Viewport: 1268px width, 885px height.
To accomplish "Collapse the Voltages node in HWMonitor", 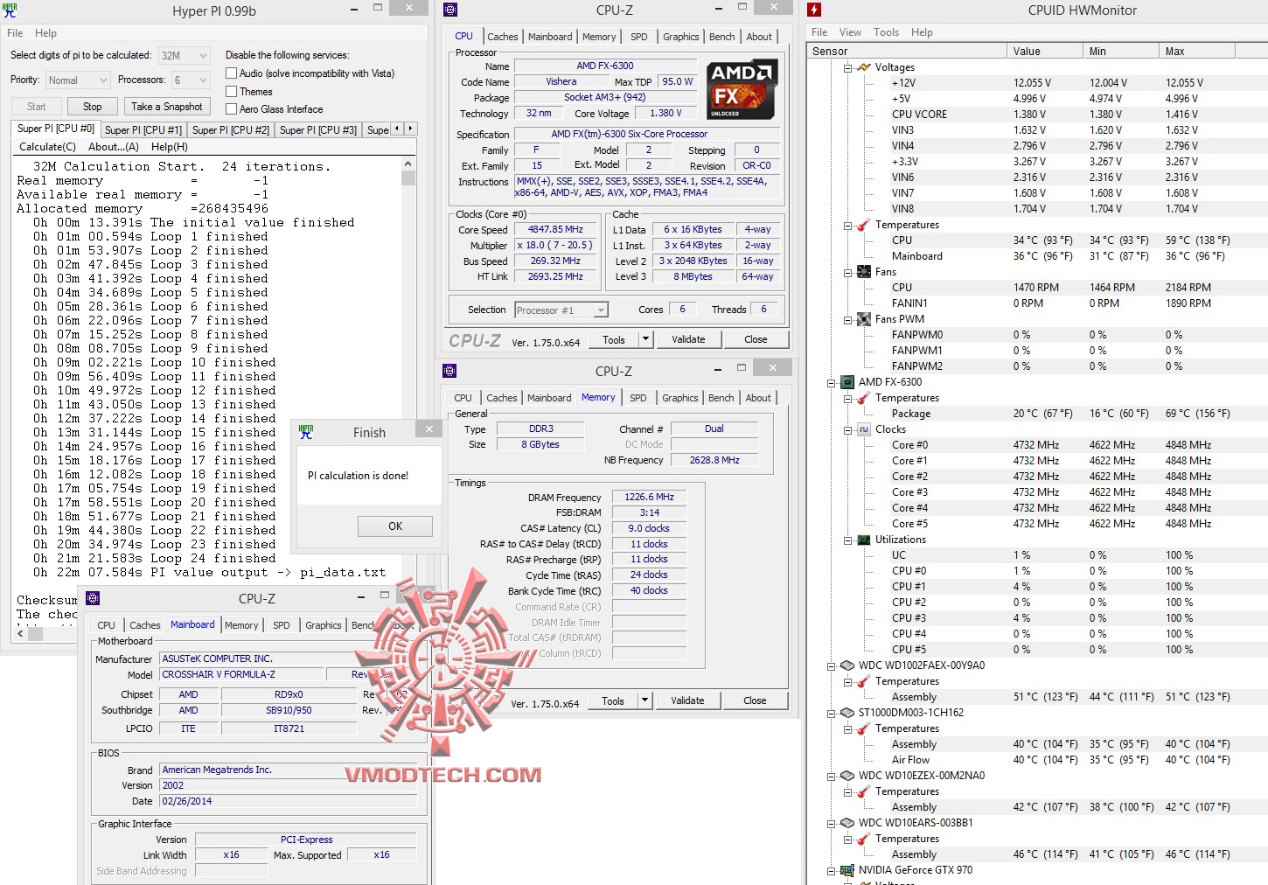I will click(847, 67).
